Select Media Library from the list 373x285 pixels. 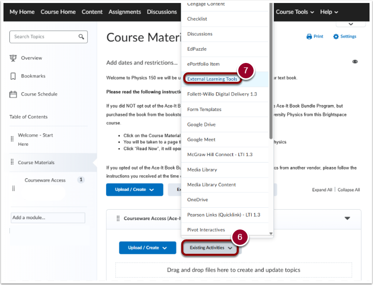pyautogui.click(x=225, y=170)
